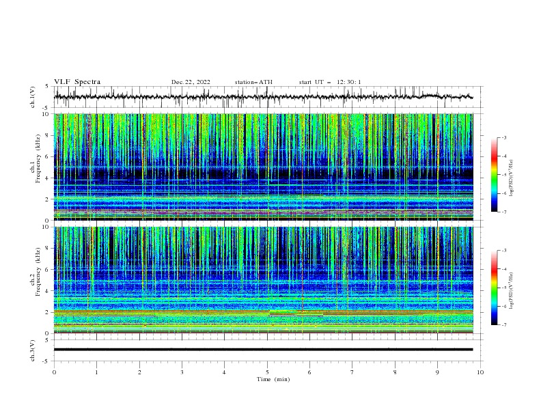This screenshot has width=541, height=418.
Task: Click the ch.2 color bar "log(PSD)(V²/Hz)" label
Action: coord(511,291)
